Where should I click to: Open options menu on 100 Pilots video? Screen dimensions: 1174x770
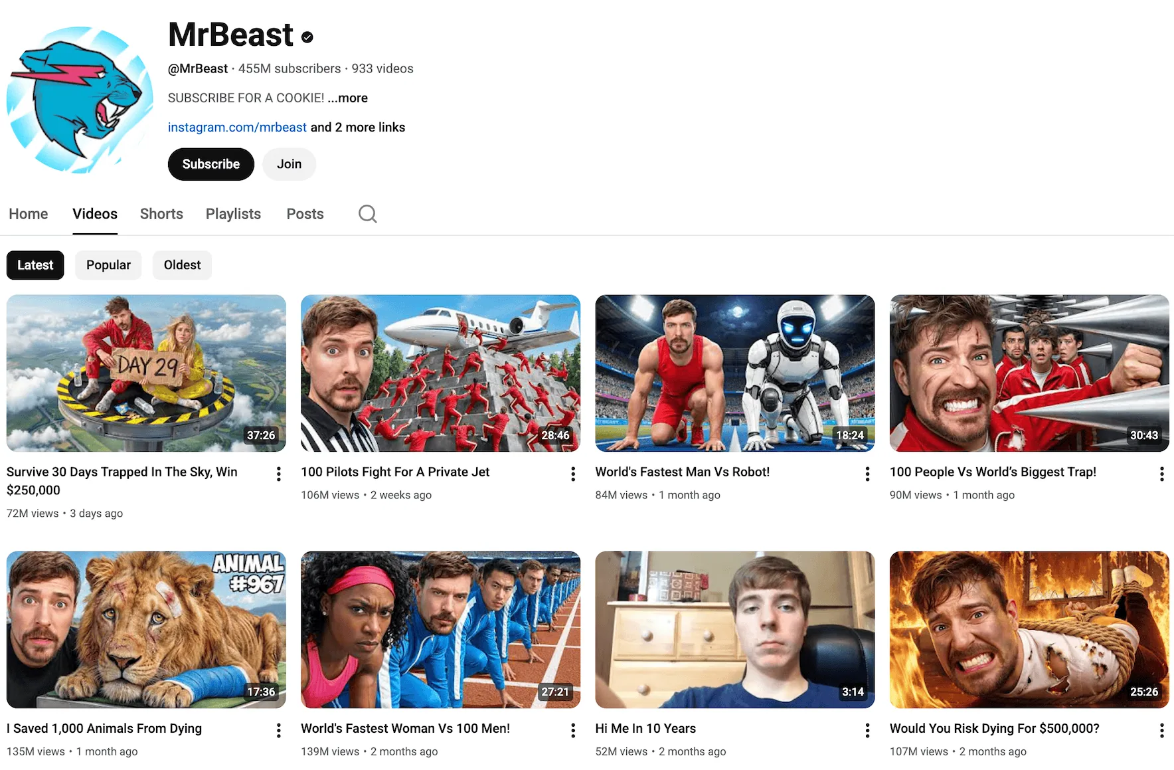572,474
